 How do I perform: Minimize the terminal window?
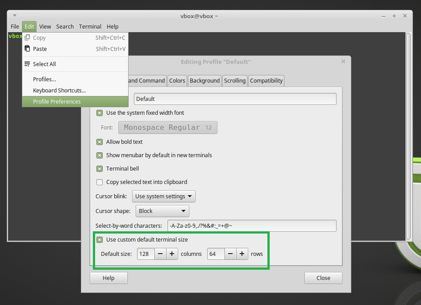click(x=383, y=16)
